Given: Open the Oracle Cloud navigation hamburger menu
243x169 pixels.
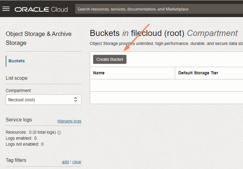Looking at the screenshot, I should [x=6, y=9].
